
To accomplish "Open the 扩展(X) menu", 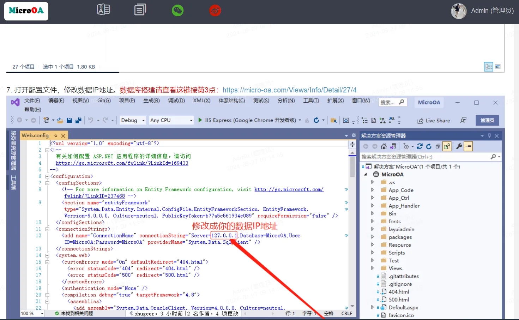I will click(x=335, y=101).
